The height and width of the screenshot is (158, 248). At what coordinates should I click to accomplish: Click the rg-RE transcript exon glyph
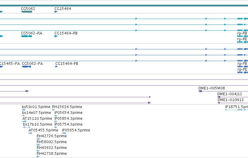pos(243,42)
